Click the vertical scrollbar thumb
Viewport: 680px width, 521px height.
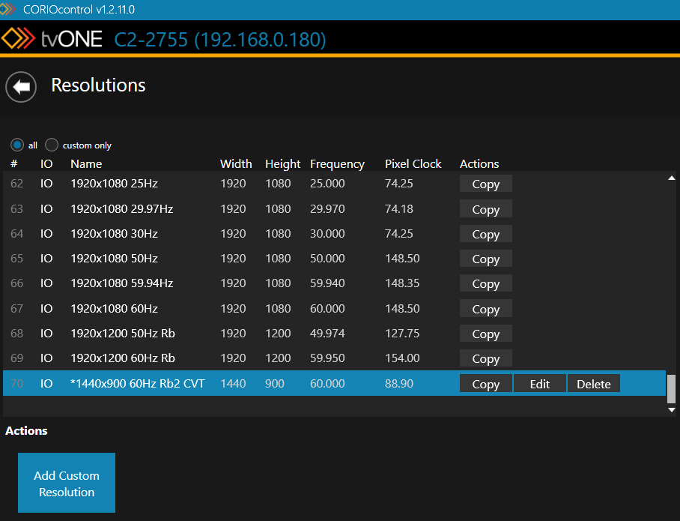click(x=671, y=388)
